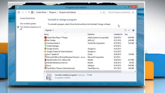Select the Adobe Flash Player 11 Plugin row

(x=90, y=37)
